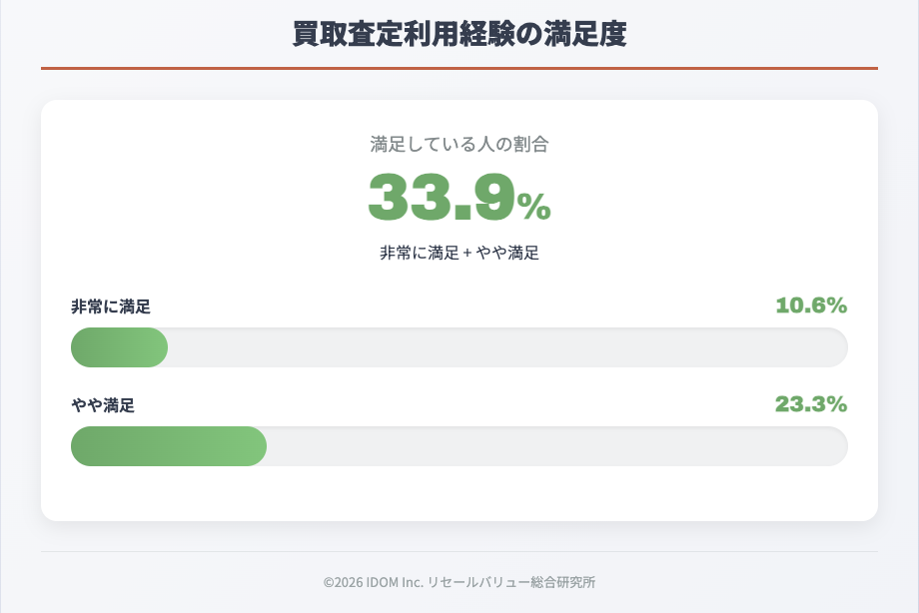Click the green fill of the 非常に満足 bar
The image size is (919, 613).
118,347
